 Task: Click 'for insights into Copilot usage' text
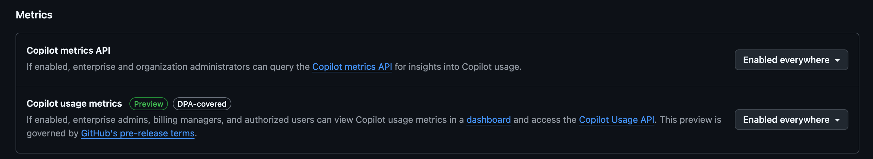pyautogui.click(x=458, y=67)
